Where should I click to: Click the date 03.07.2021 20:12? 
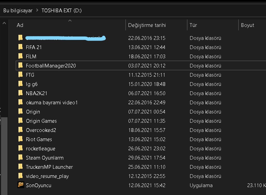click(147, 66)
